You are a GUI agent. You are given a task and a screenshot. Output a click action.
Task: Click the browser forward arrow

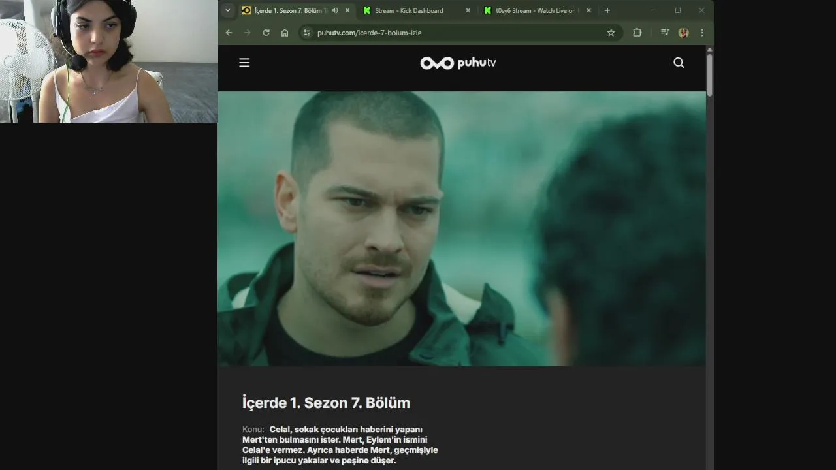pos(247,33)
